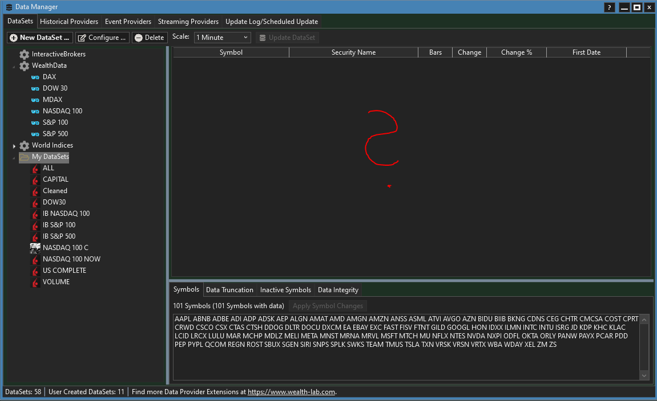Click the DOW30 dataset red icon
This screenshot has height=401, width=657.
tap(35, 202)
